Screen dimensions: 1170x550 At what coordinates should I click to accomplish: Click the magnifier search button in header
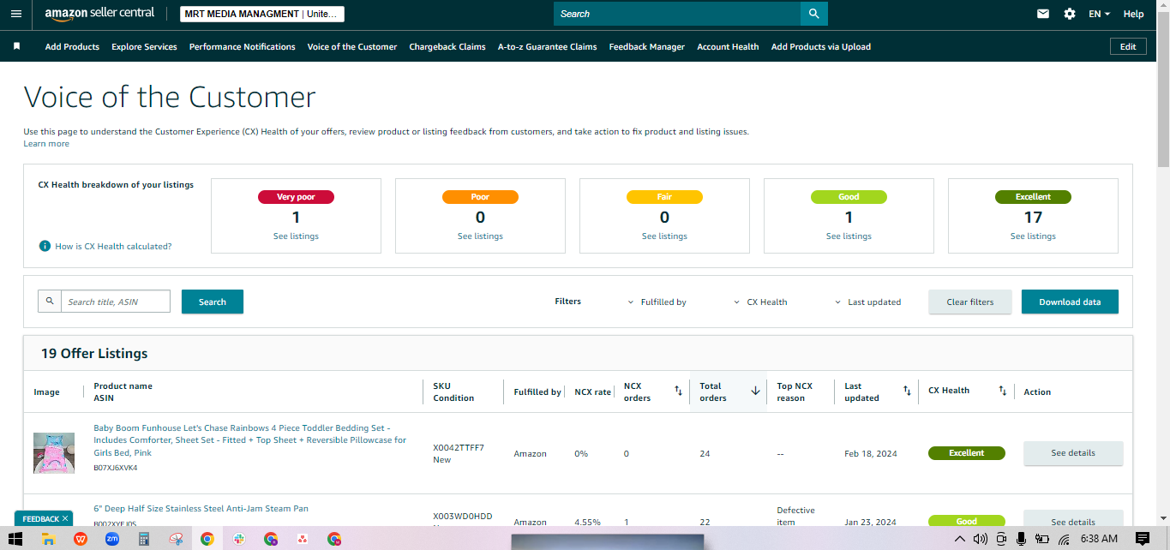pyautogui.click(x=813, y=14)
